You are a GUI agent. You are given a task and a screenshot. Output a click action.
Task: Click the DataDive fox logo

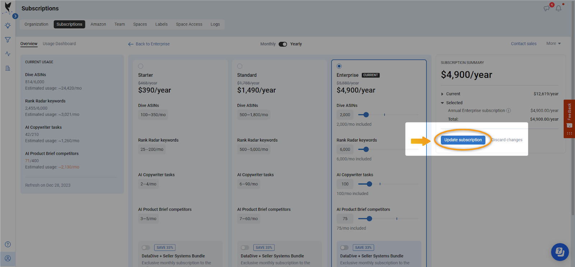click(8, 7)
